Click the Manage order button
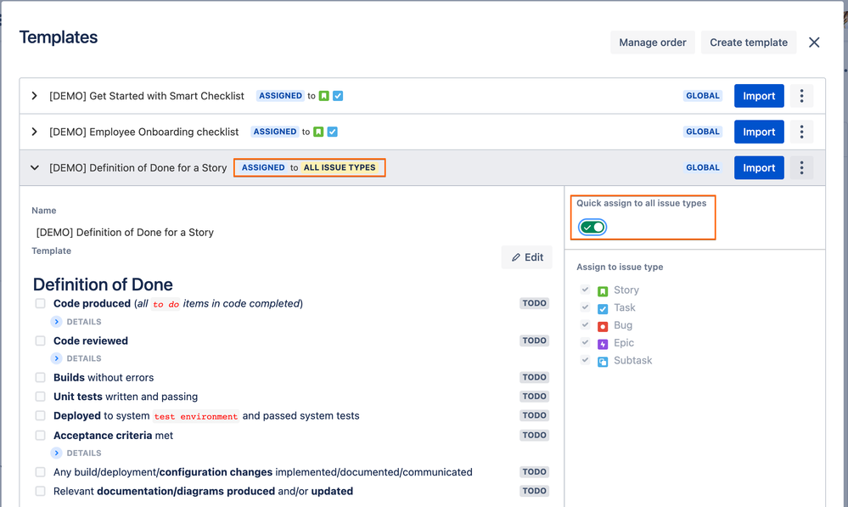The width and height of the screenshot is (848, 507). tap(652, 42)
